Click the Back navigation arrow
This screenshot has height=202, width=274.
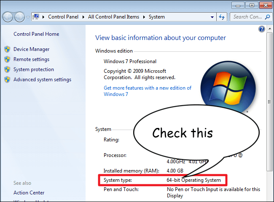(x=8, y=17)
